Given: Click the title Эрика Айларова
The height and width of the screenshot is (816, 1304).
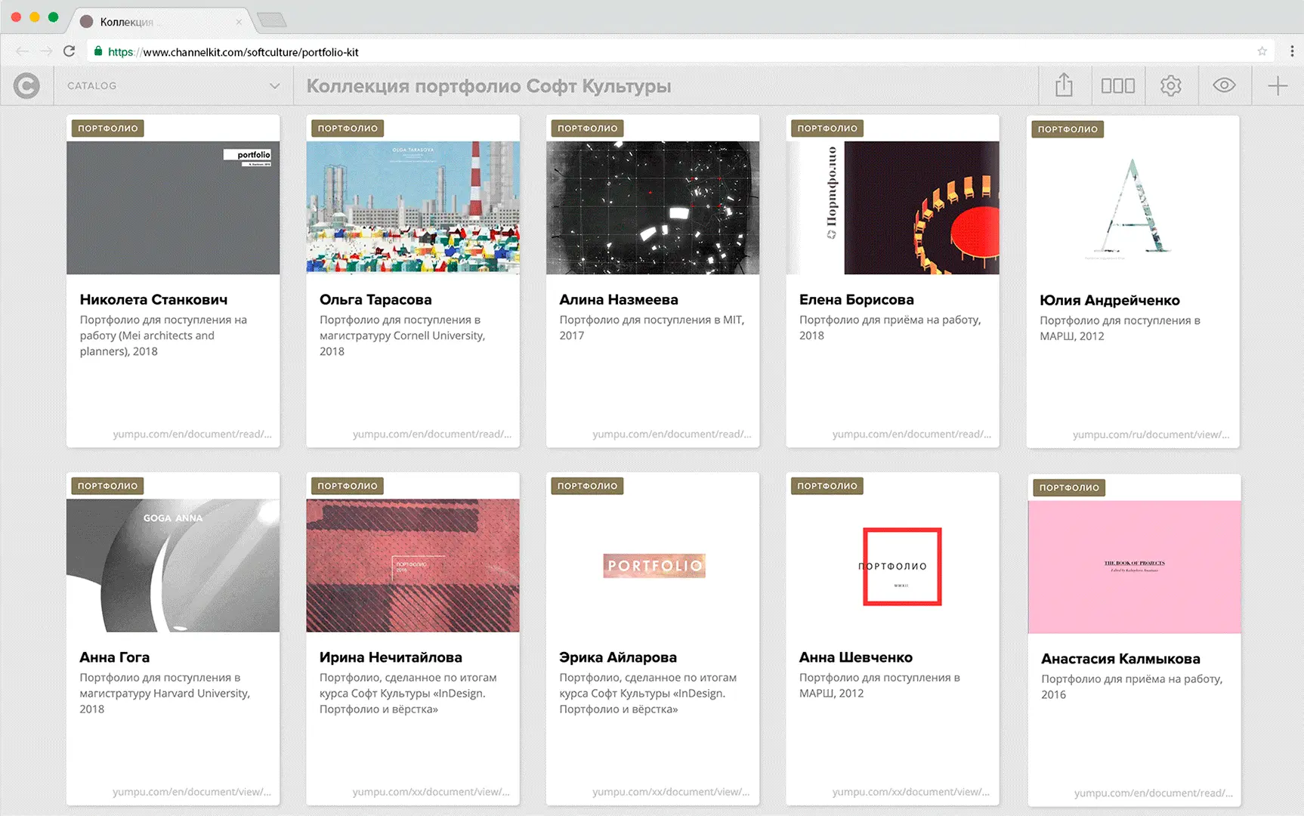Looking at the screenshot, I should point(618,657).
